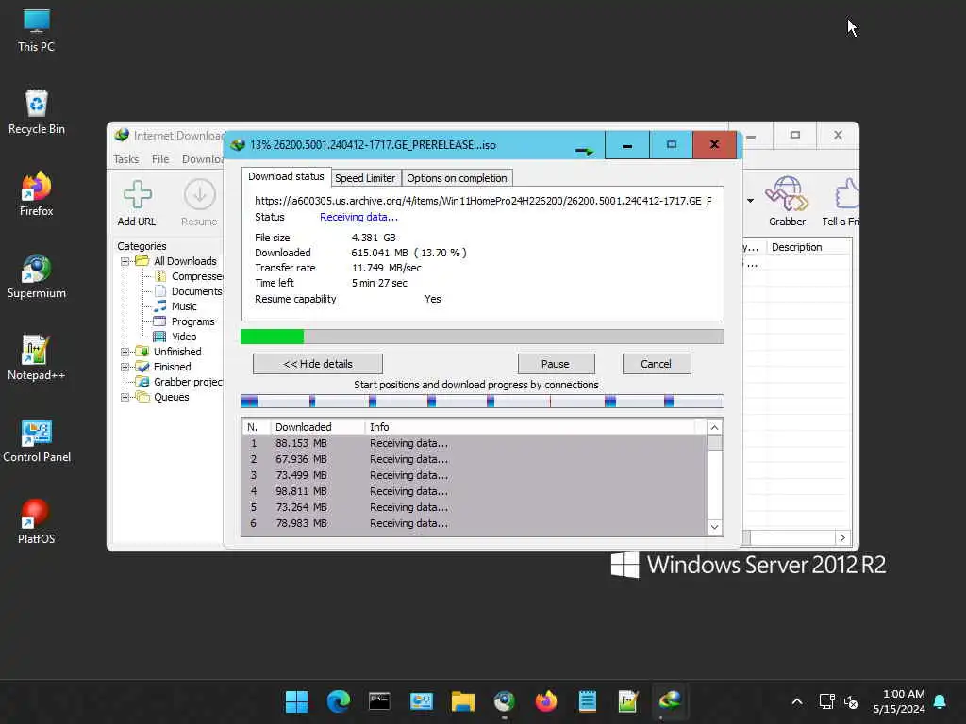Click the network tray icon
The width and height of the screenshot is (966, 724).
826,701
